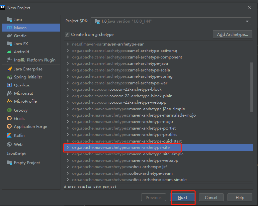
Task: Click the Java FX folder icon
Action: (9, 44)
